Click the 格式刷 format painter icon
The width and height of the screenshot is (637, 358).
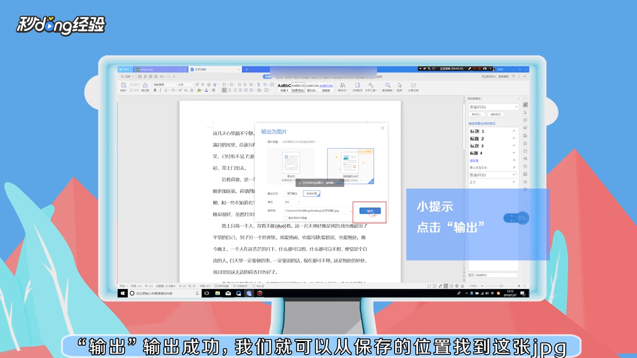pyautogui.click(x=145, y=85)
